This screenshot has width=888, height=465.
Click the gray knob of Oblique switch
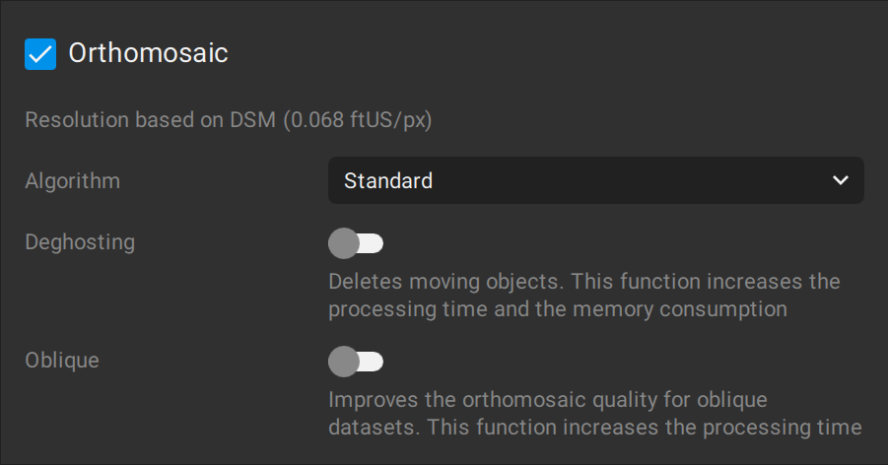(x=343, y=362)
